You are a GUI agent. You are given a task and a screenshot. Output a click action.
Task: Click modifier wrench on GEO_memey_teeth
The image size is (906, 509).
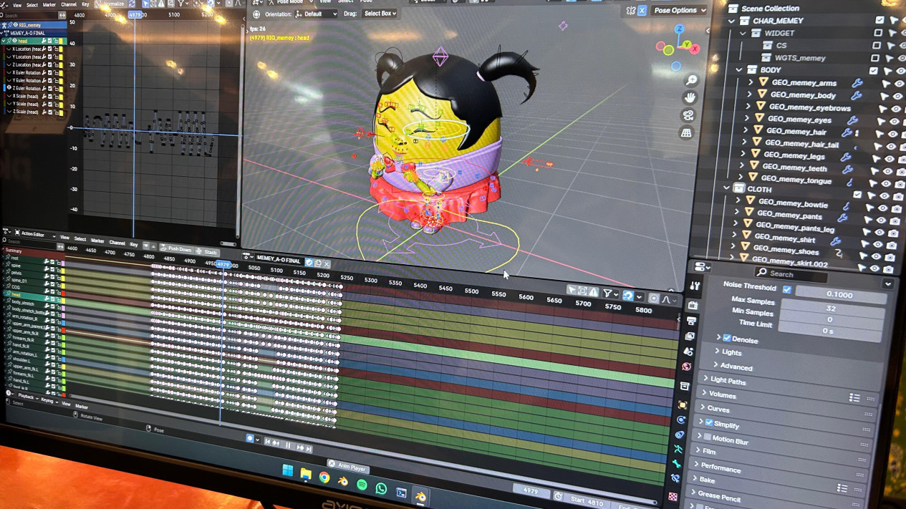pyautogui.click(x=847, y=170)
